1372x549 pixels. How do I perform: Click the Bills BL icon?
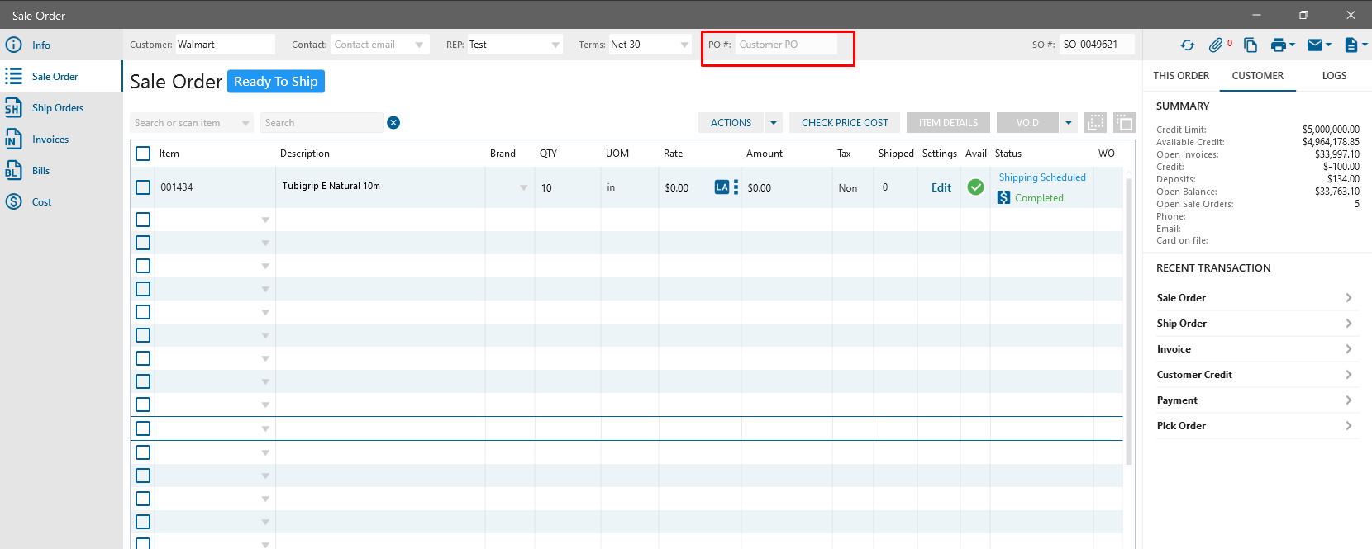[x=13, y=170]
